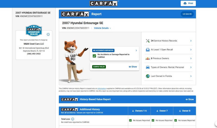Click the person icon in Owner 7 header
The image size is (217, 128).
point(157,111)
